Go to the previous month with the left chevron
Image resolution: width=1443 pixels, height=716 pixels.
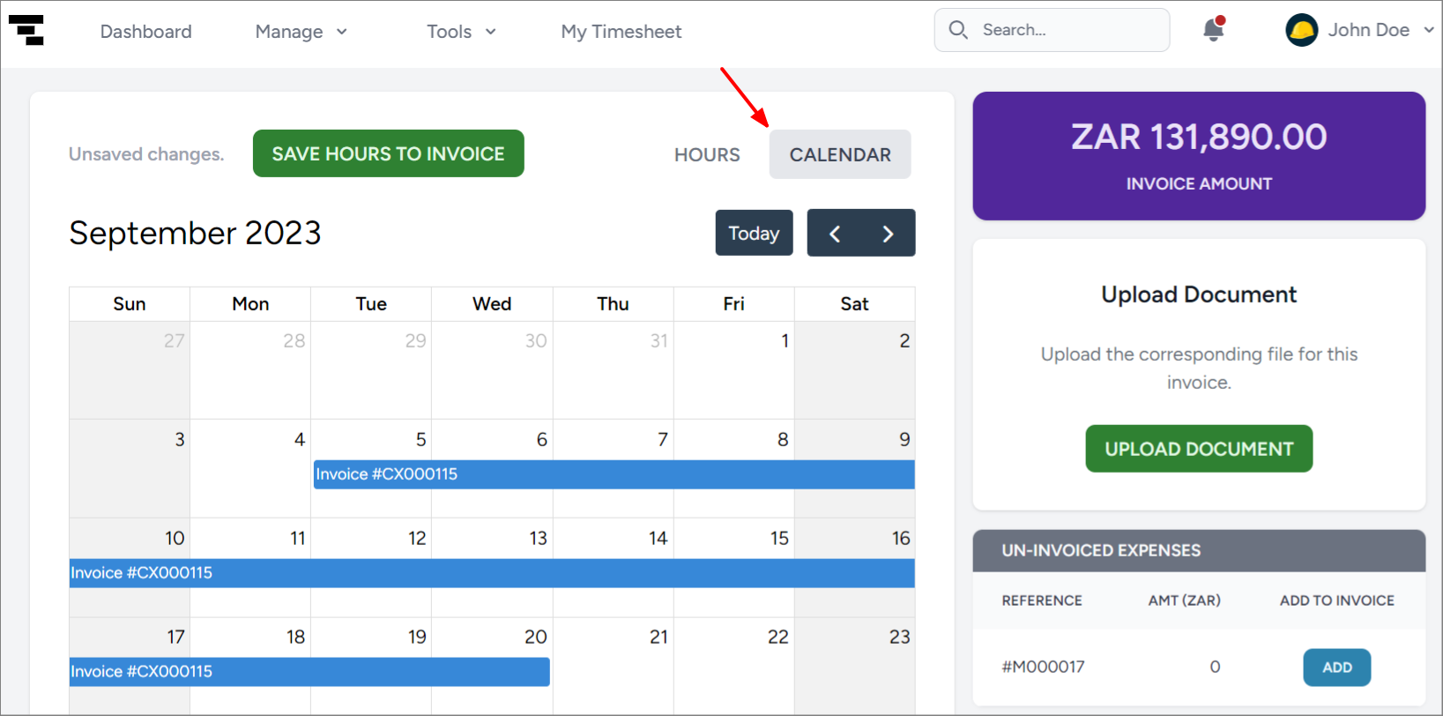[x=835, y=233]
